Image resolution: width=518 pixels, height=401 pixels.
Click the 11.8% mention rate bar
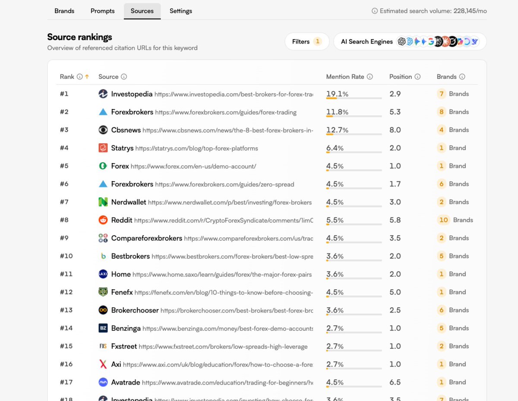tap(354, 116)
